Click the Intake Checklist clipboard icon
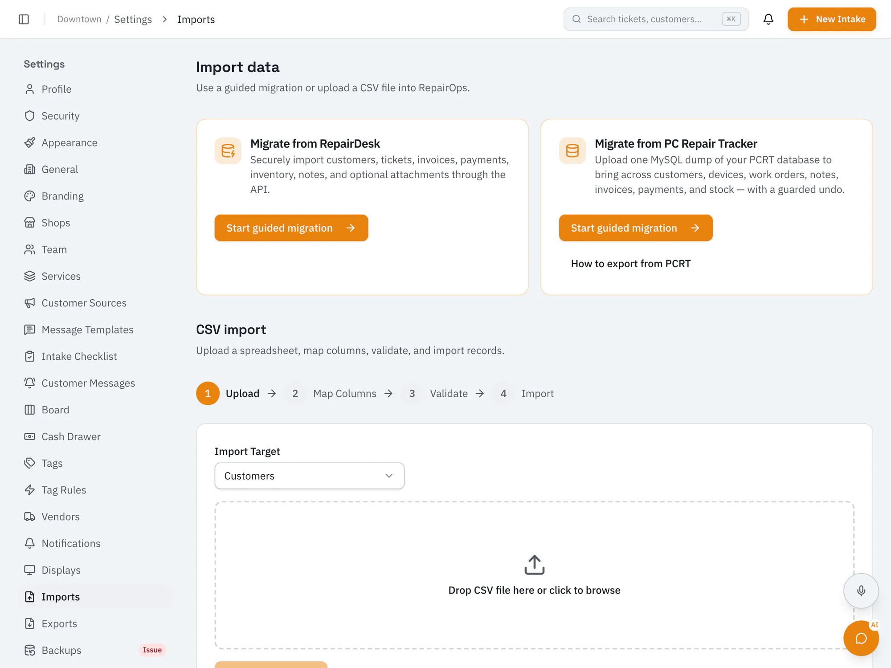The height and width of the screenshot is (668, 891). 30,356
